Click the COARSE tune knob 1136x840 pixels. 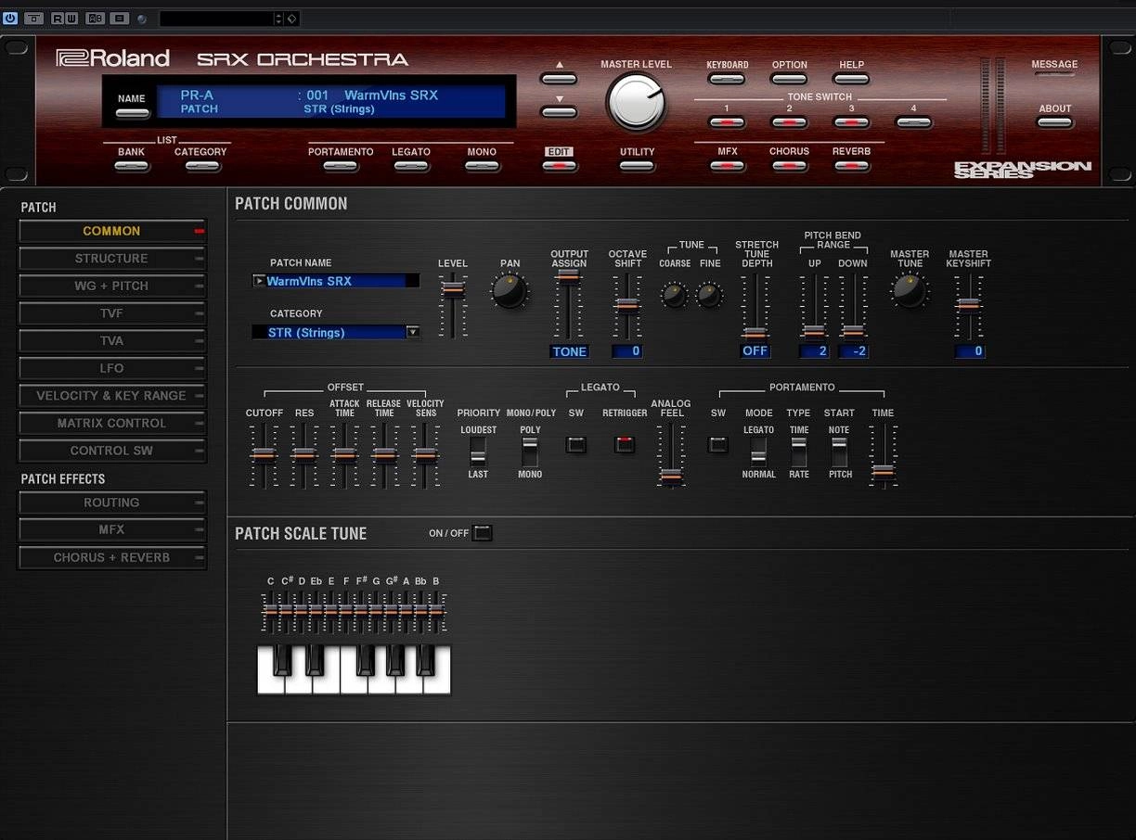coord(674,295)
